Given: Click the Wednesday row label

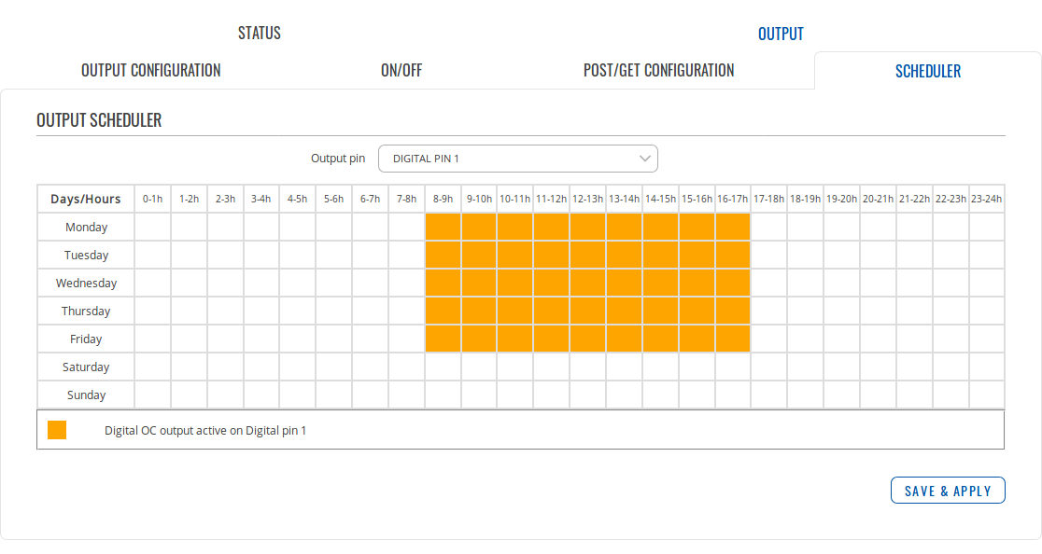Looking at the screenshot, I should (x=86, y=283).
